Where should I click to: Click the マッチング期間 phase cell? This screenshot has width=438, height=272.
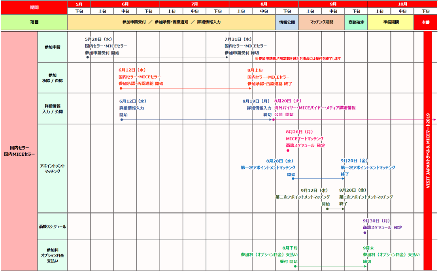pyautogui.click(x=321, y=22)
